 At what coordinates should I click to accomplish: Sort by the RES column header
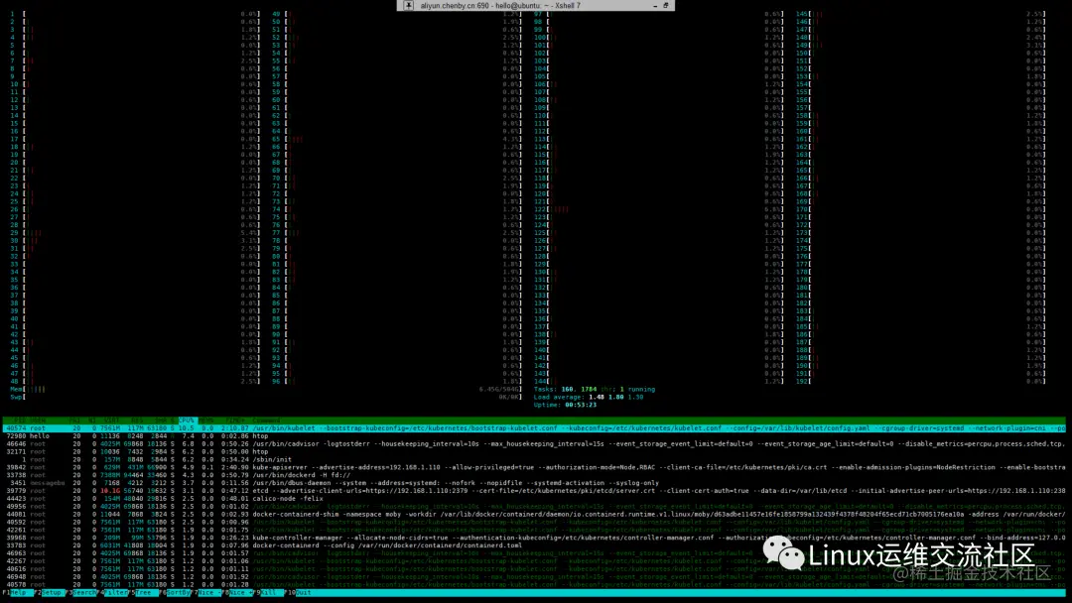click(x=137, y=421)
